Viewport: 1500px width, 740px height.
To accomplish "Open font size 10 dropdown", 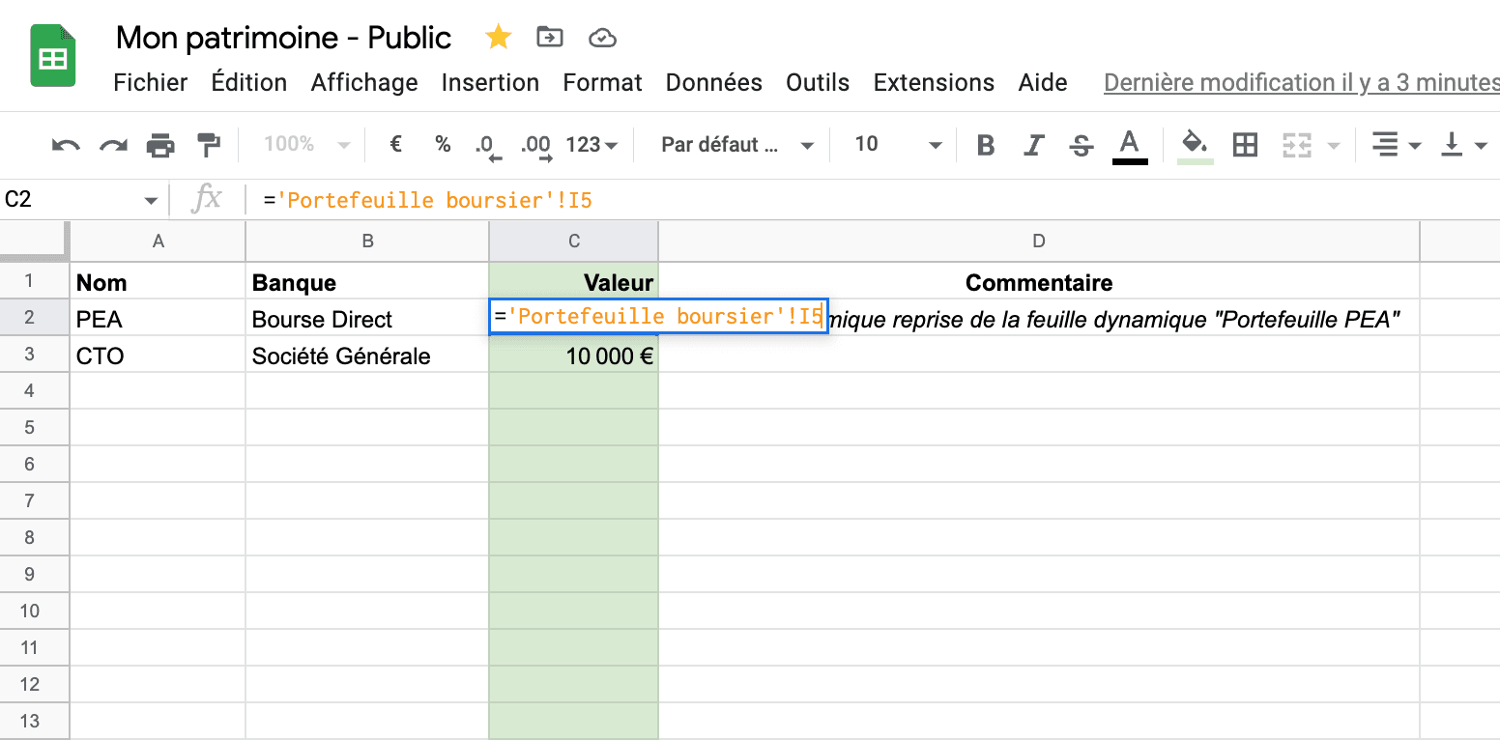I will [x=898, y=145].
